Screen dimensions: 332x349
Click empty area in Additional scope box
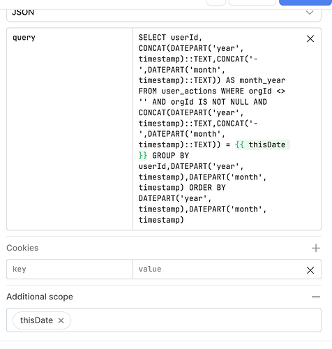point(195,320)
